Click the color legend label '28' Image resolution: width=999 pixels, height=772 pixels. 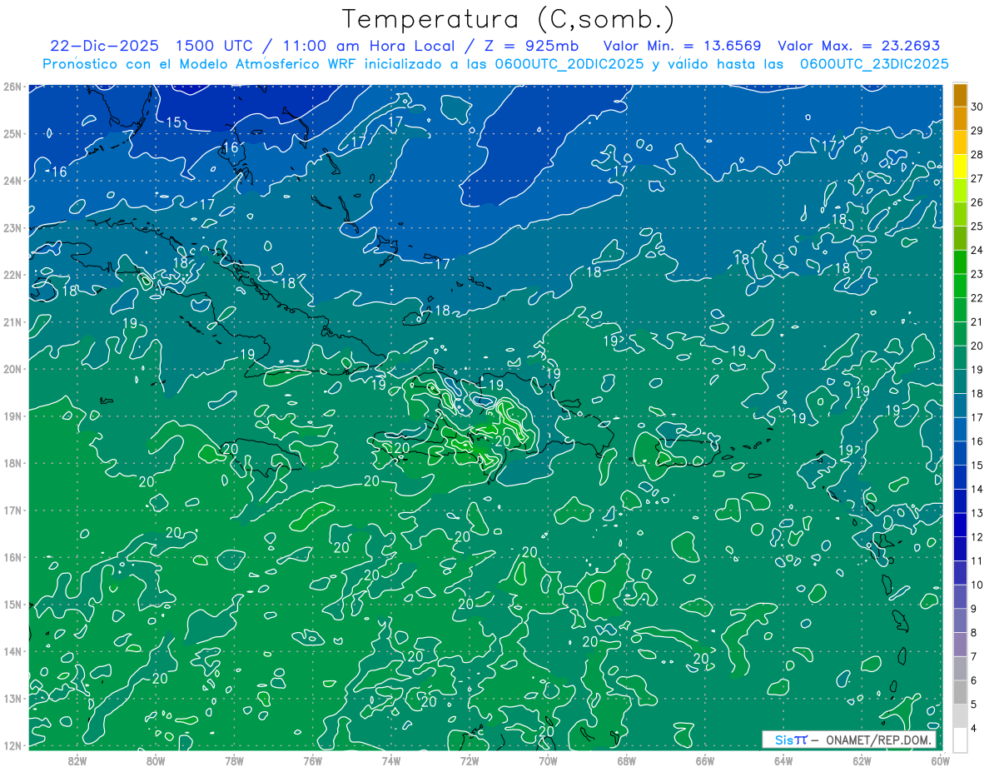[977, 154]
